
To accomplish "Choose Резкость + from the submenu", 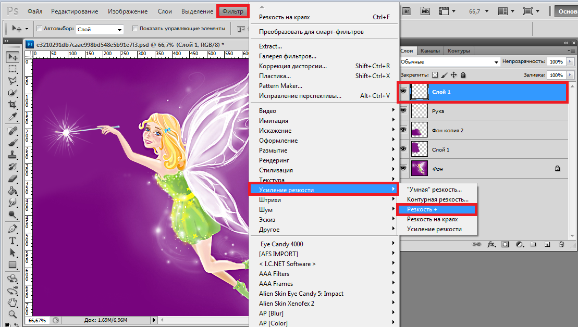I will [437, 209].
